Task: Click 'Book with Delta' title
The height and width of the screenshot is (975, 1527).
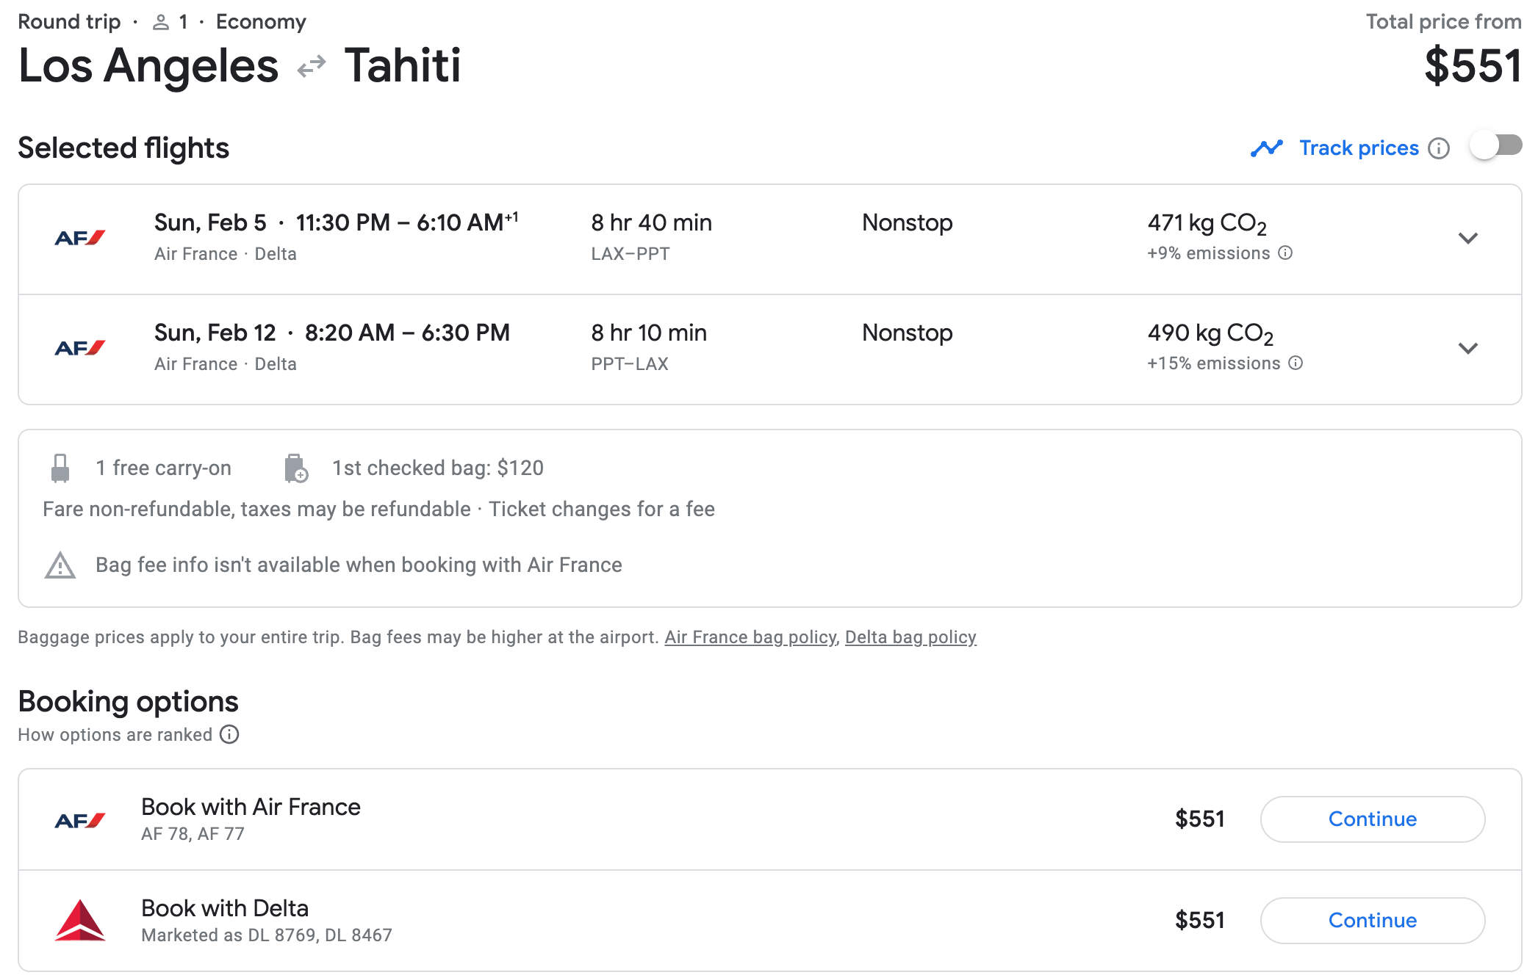Action: point(224,908)
